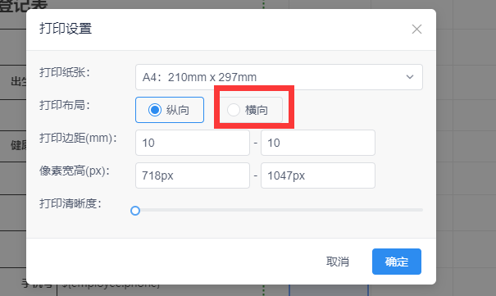The height and width of the screenshot is (296, 496).
Task: Click the middle of the print clarity slider track
Action: [x=279, y=210]
